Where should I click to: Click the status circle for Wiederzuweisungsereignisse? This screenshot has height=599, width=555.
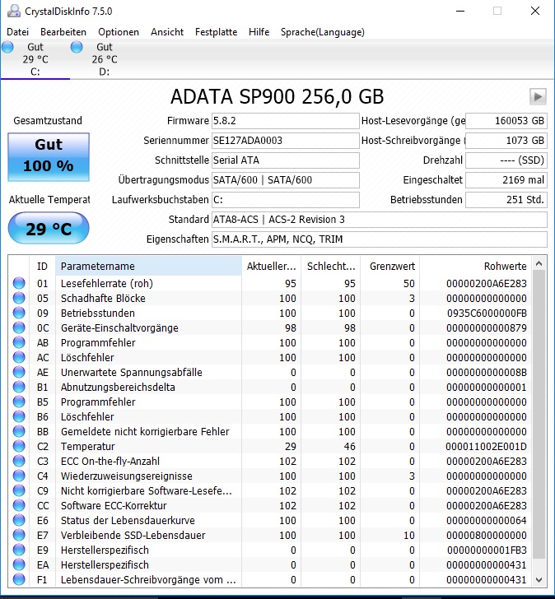[x=19, y=476]
